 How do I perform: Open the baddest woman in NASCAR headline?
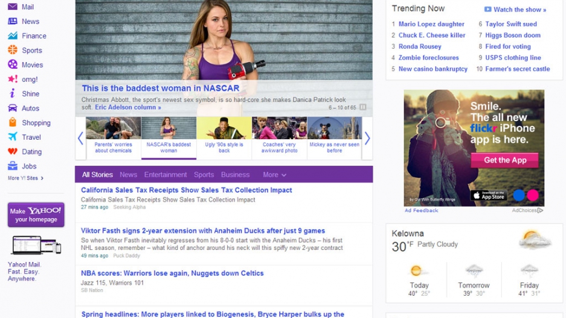click(160, 88)
